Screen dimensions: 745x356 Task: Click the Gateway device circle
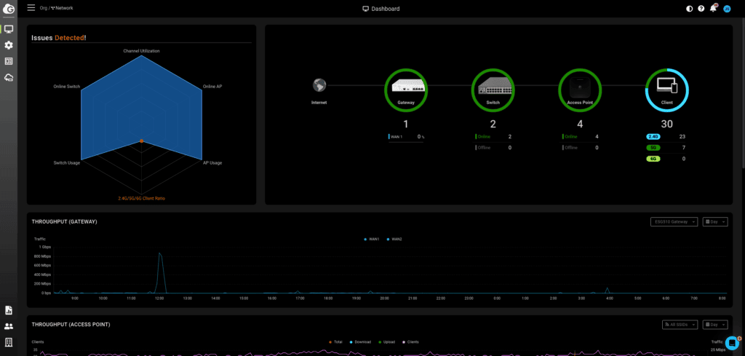pyautogui.click(x=406, y=87)
